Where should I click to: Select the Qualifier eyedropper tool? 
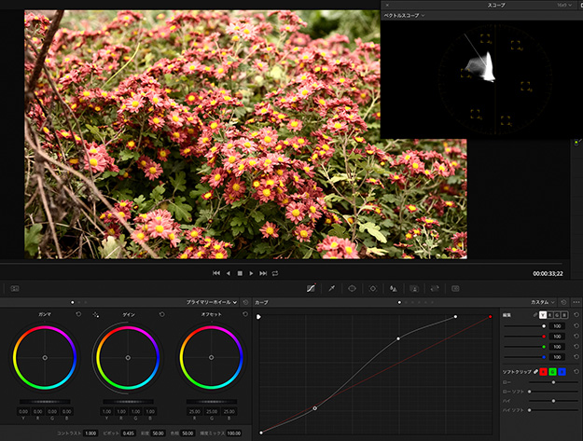(332, 289)
